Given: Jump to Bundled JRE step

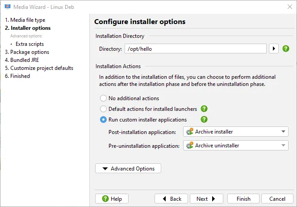Looking at the screenshot, I should coord(22,60).
